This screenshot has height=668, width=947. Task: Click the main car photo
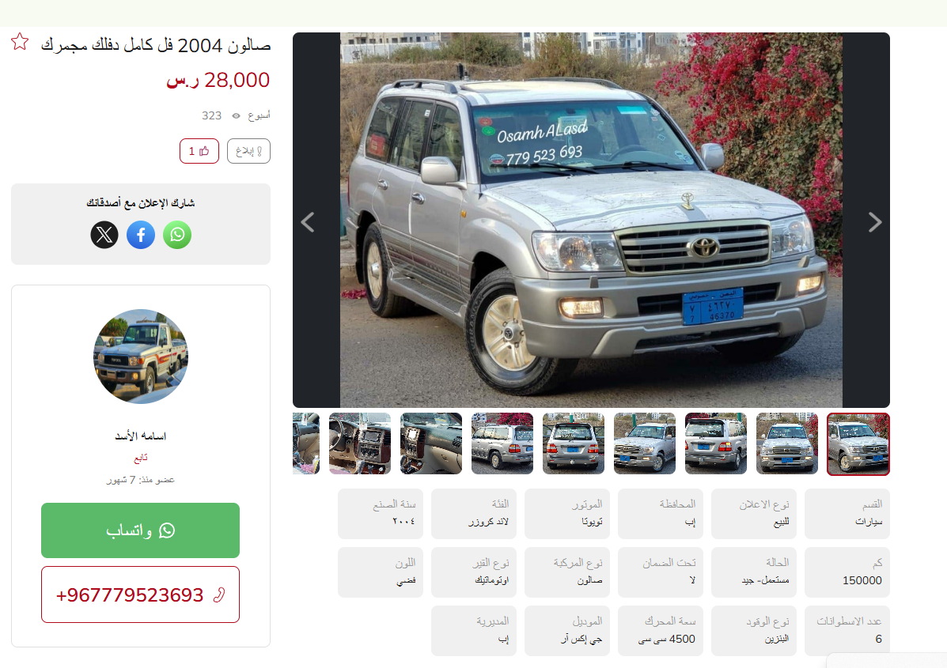pyautogui.click(x=591, y=221)
